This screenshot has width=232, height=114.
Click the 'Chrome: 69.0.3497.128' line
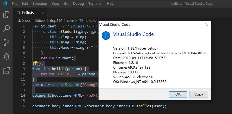coord(132,68)
